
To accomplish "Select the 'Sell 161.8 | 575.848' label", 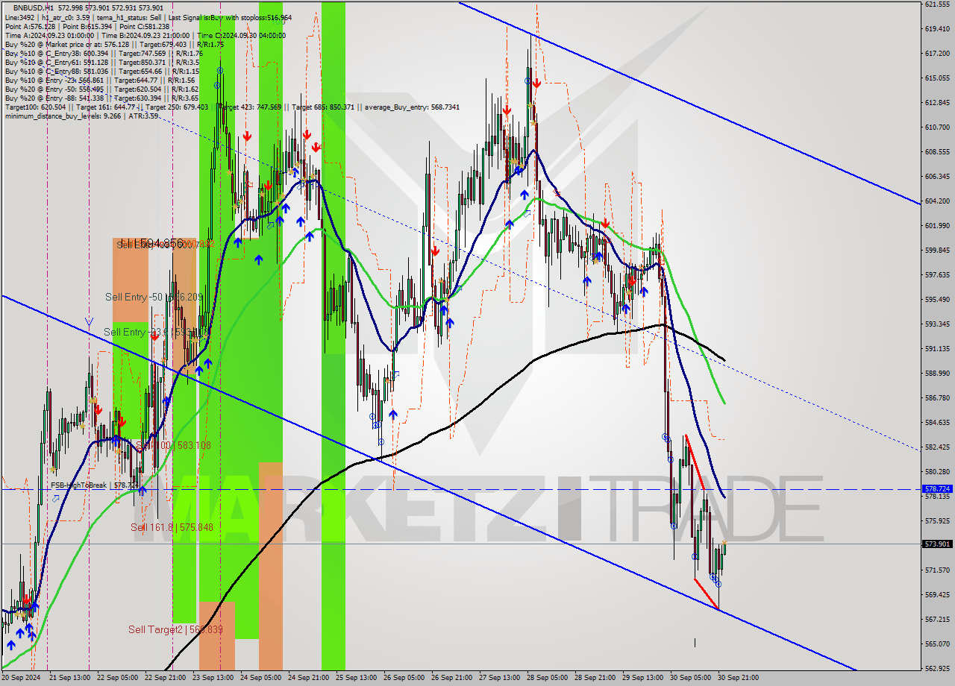I will click(x=172, y=527).
